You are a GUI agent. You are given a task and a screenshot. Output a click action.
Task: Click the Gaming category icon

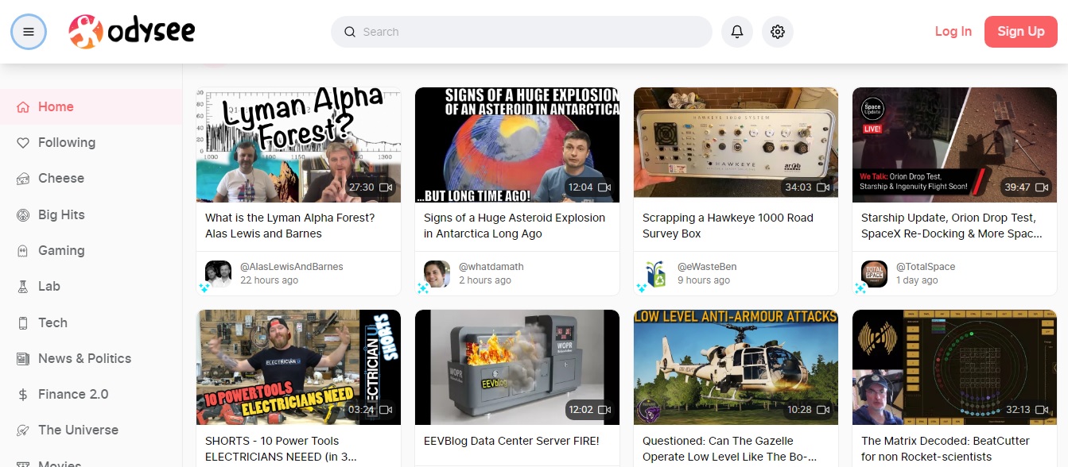[23, 251]
